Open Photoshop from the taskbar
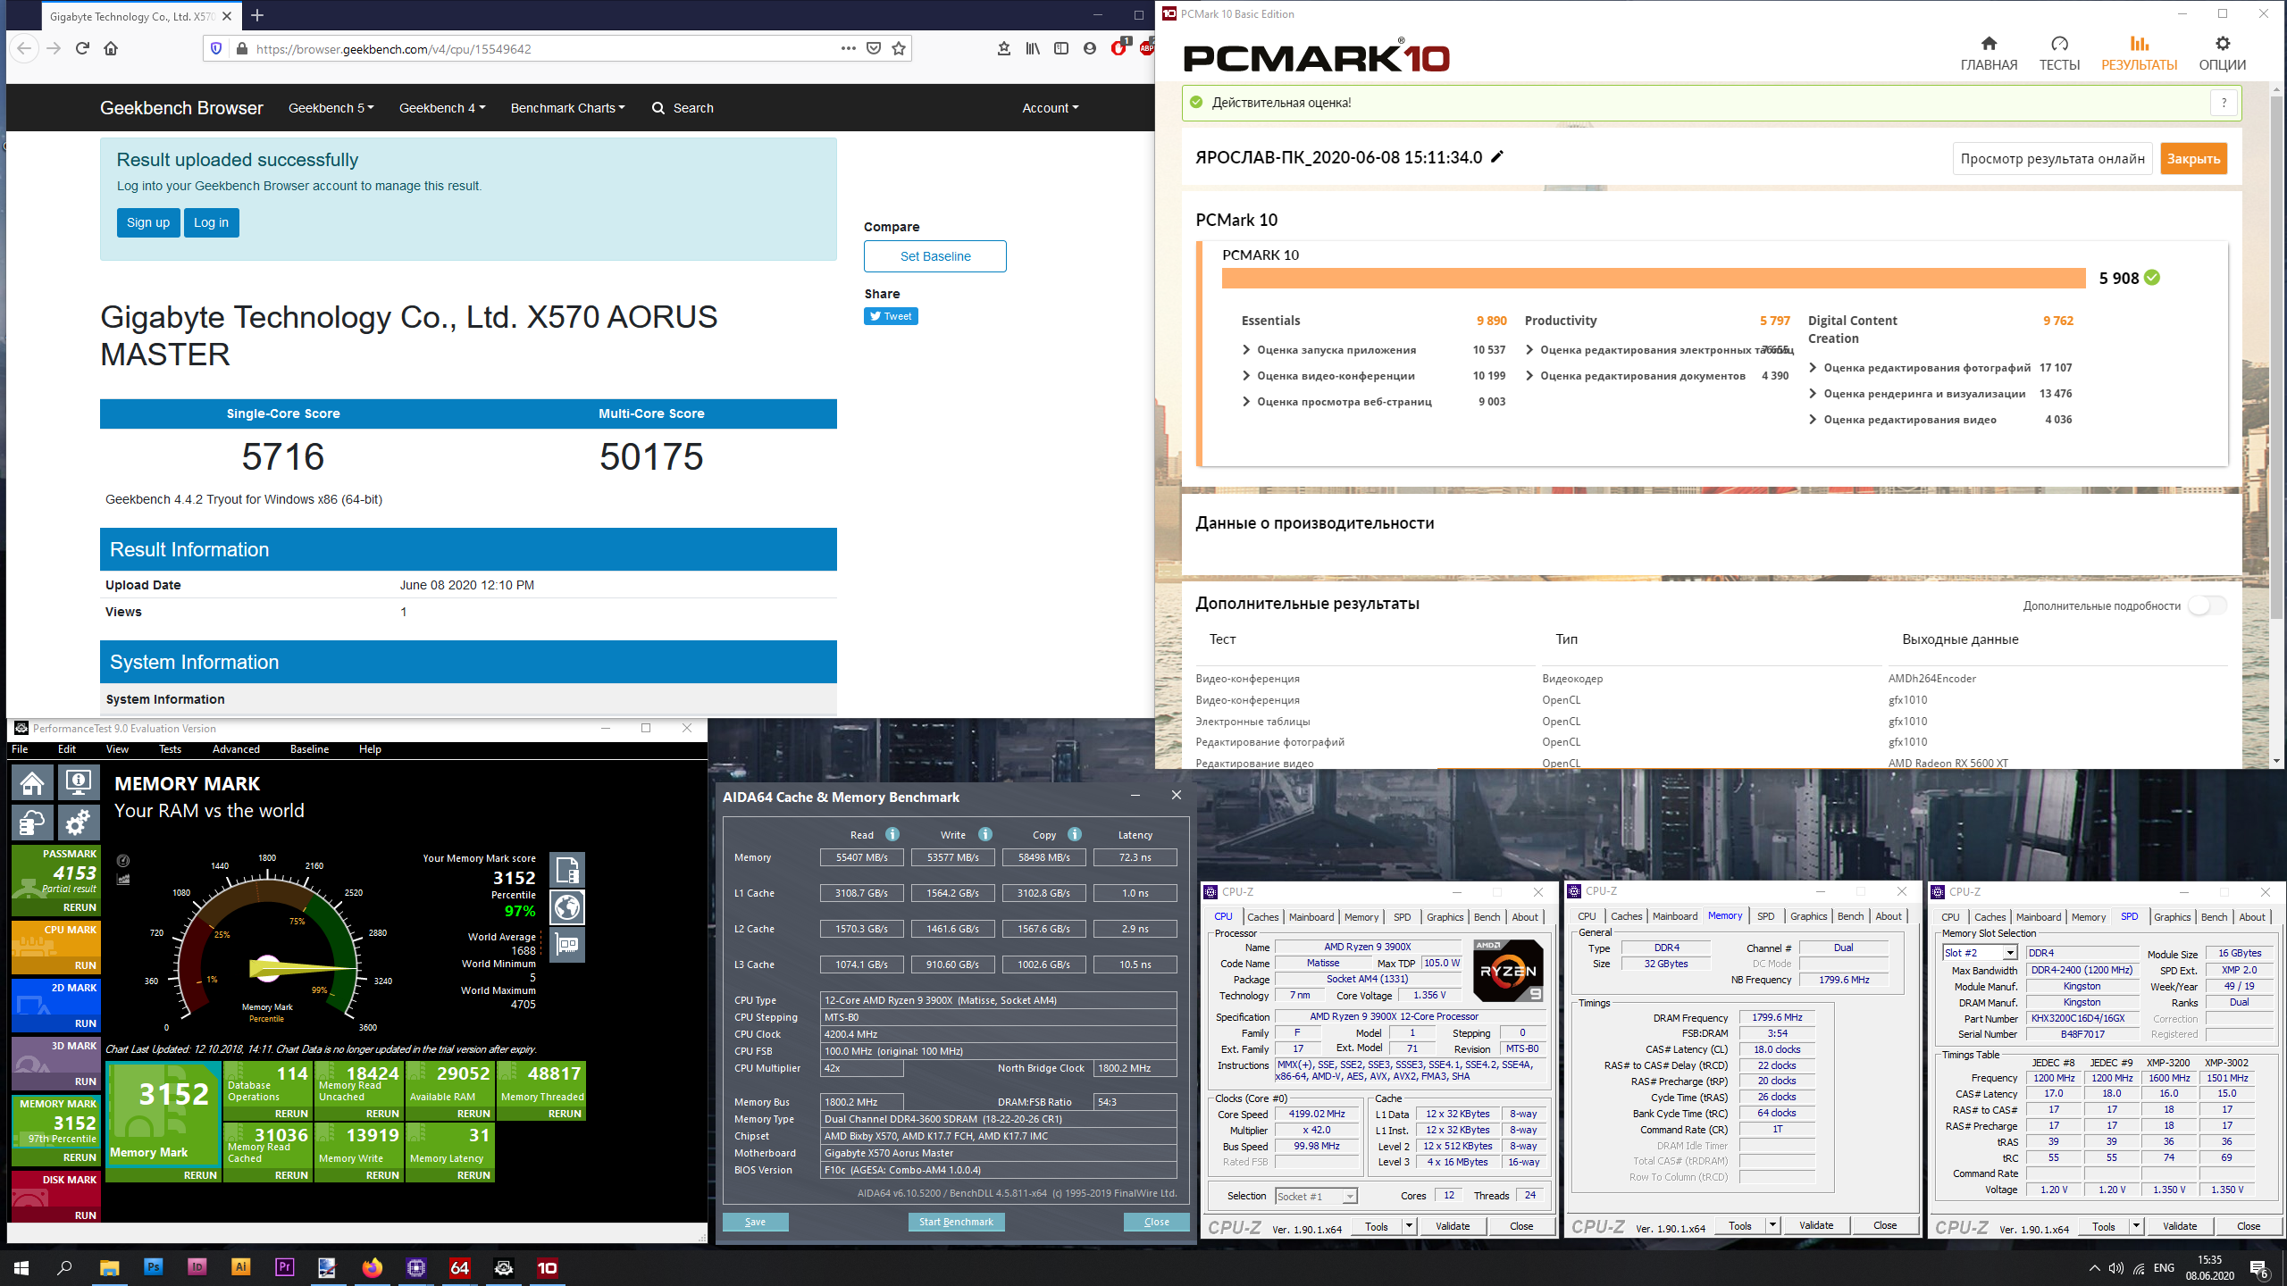 click(x=153, y=1267)
